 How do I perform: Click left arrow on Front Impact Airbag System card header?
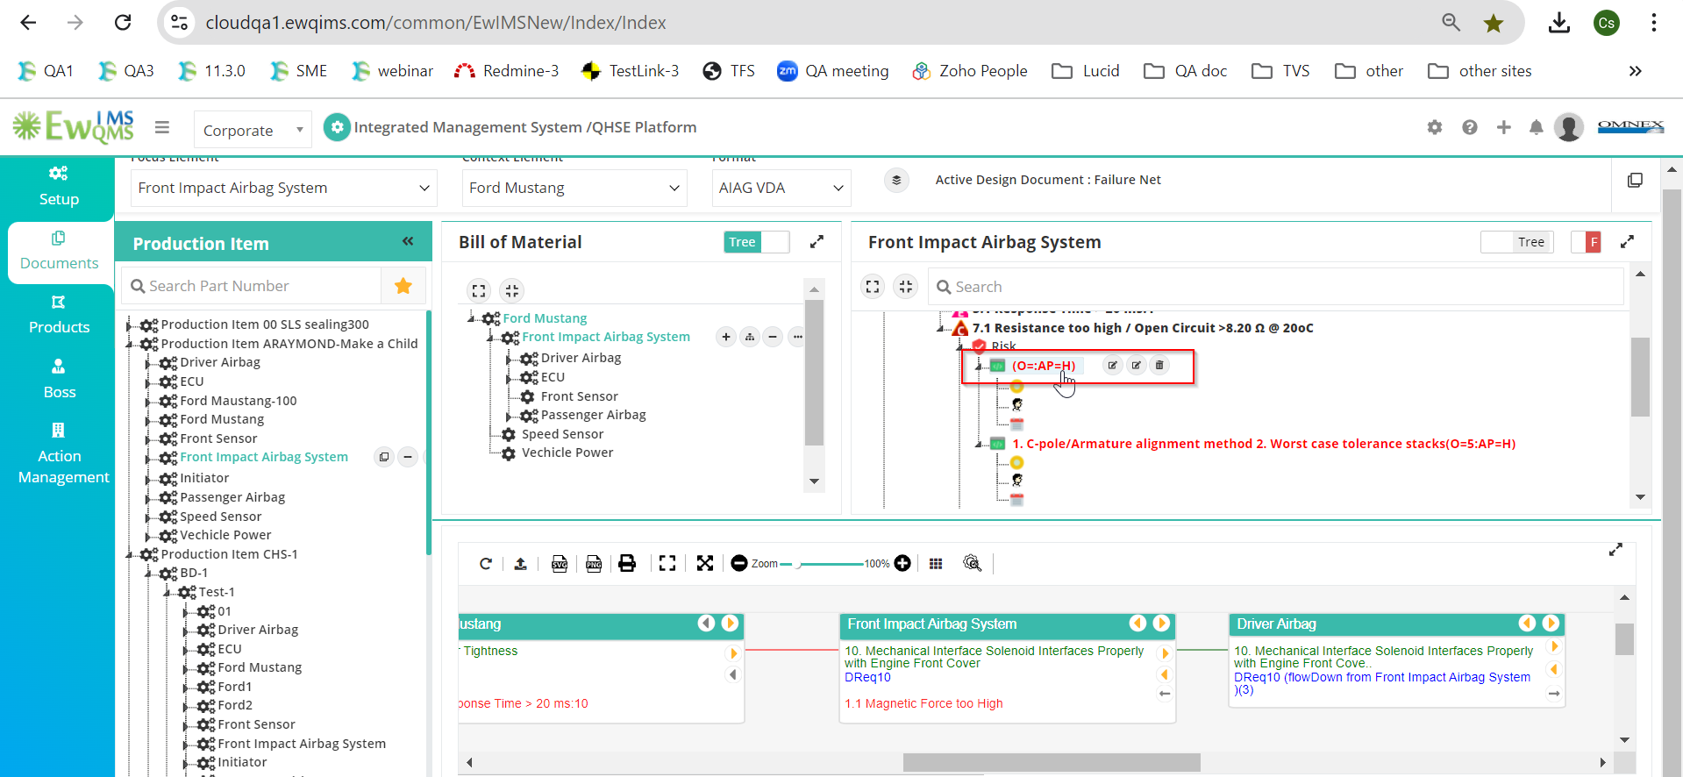click(1137, 624)
